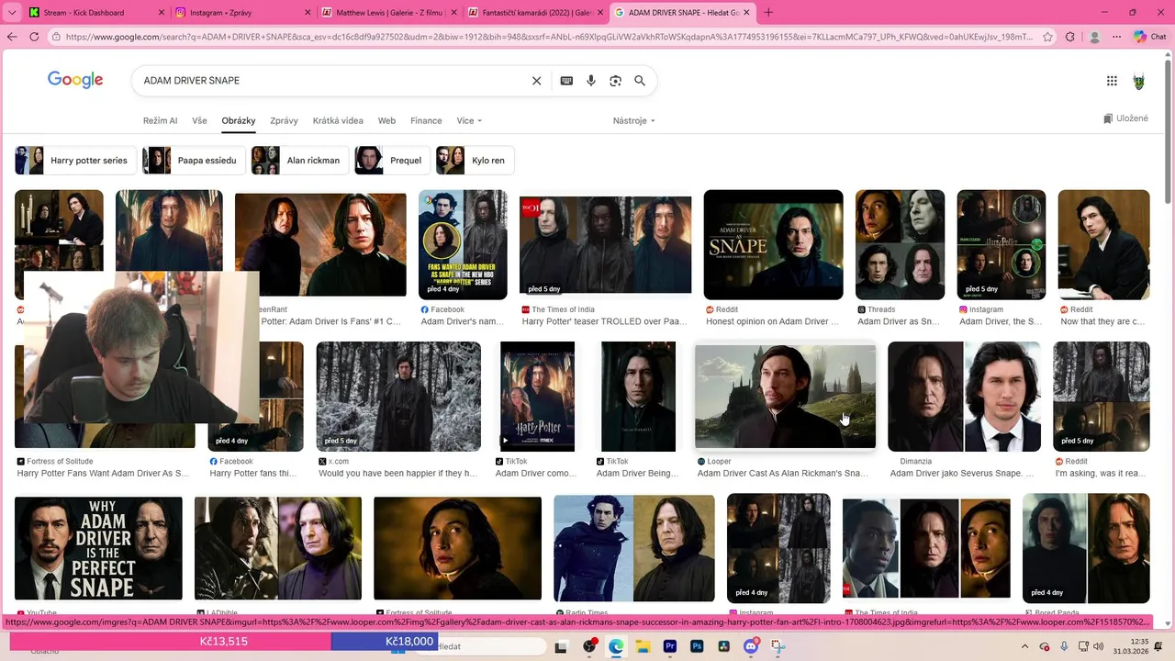Open Radio Times Kylo Ren and Snape image

[x=634, y=548]
